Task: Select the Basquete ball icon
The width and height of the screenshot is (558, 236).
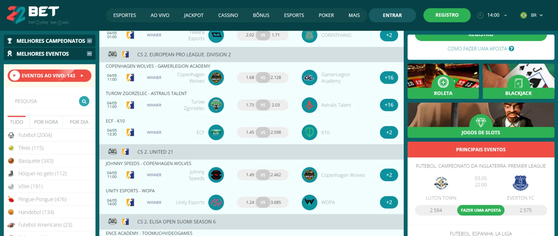Action: coord(11,161)
